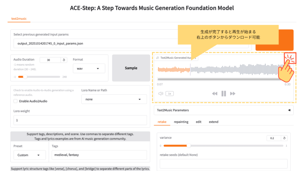Screen dimensions: 304x171
Task: Mute the audio using the speaker icon
Action: (x=161, y=94)
